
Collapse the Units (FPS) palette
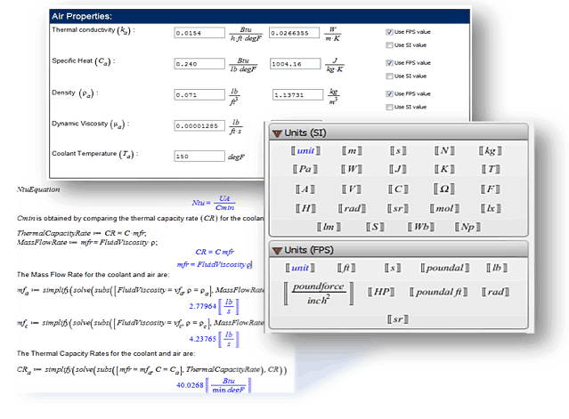(278, 250)
